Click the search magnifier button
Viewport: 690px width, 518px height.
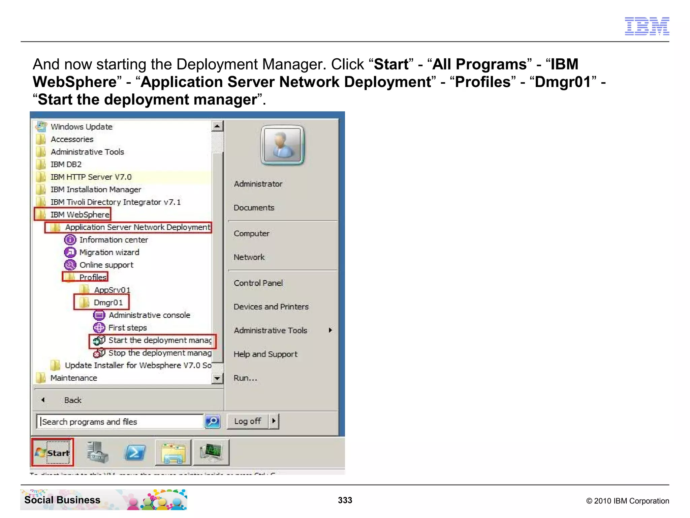click(213, 422)
